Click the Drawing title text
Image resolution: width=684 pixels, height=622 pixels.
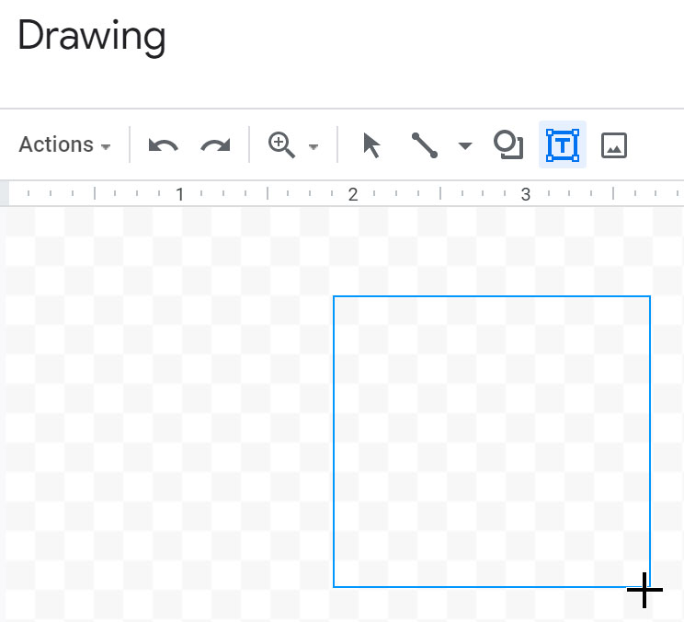(x=92, y=37)
